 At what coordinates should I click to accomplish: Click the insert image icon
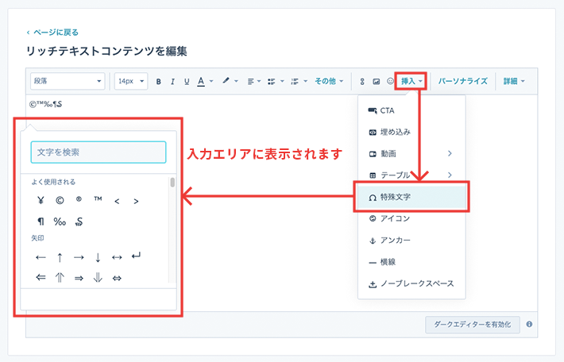point(377,82)
